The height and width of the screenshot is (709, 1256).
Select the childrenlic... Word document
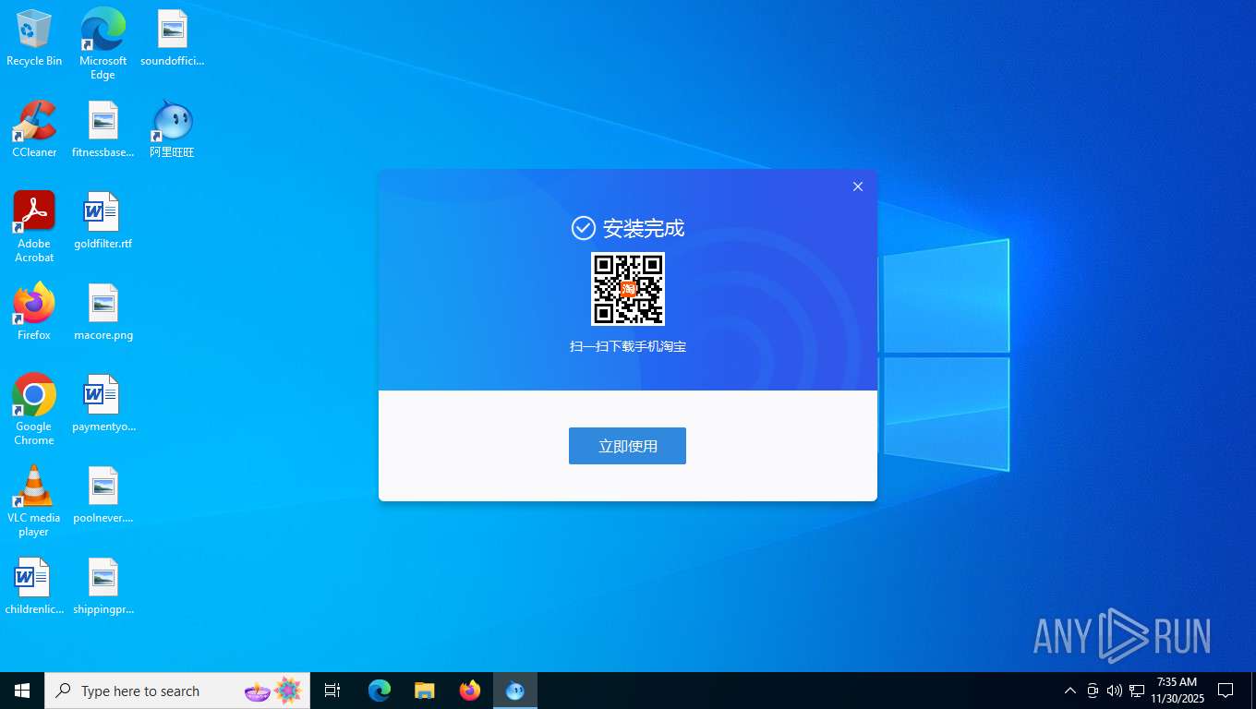click(x=34, y=586)
